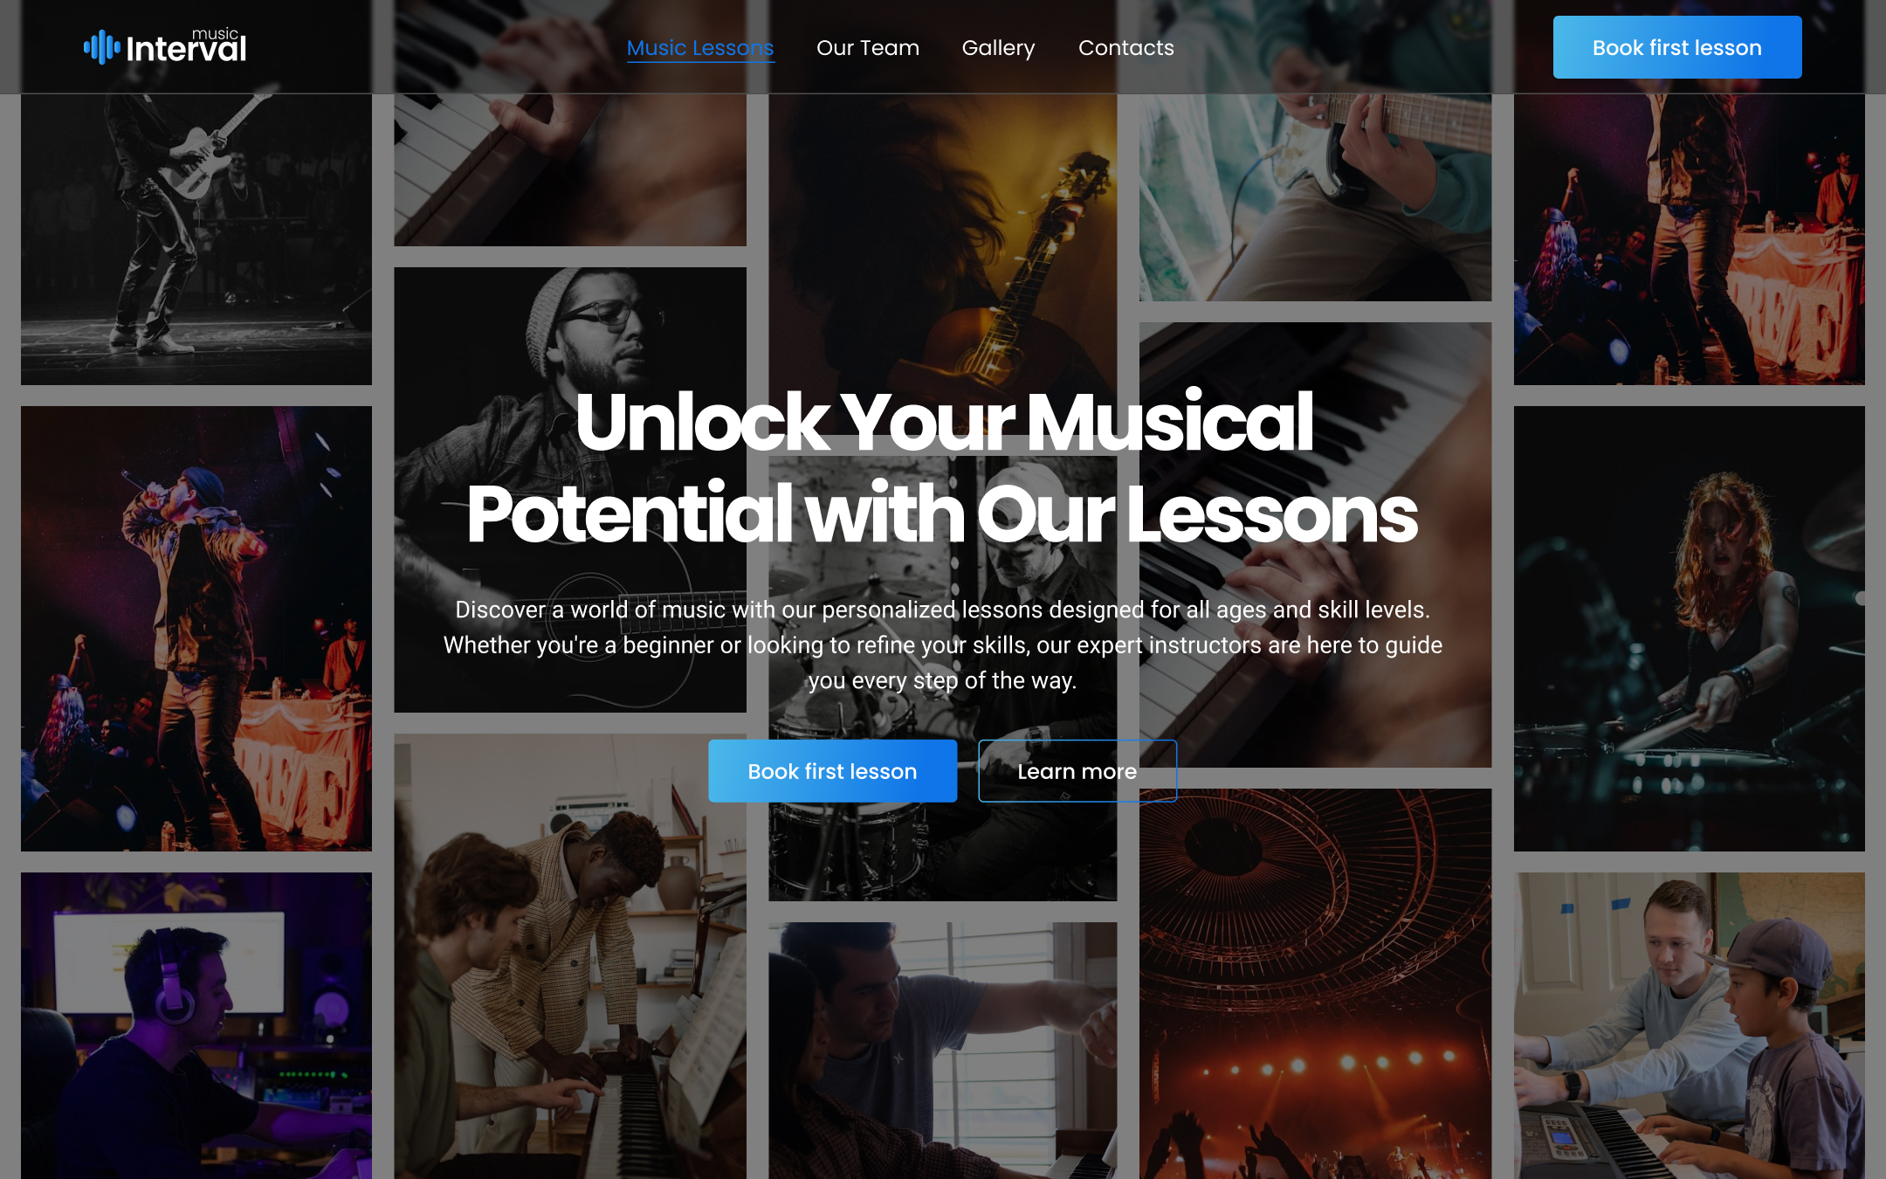The image size is (1886, 1179).
Task: Open the singer with microphone photo
Action: [196, 628]
